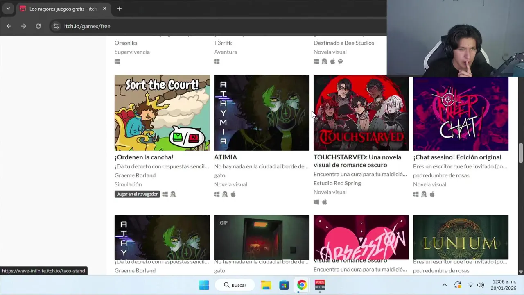This screenshot has height=295, width=524.
Task: Open VoiceMeeter from the taskbar
Action: click(x=320, y=285)
